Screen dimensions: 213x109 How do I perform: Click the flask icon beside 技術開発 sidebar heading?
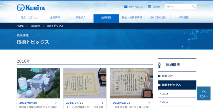tap(160, 65)
